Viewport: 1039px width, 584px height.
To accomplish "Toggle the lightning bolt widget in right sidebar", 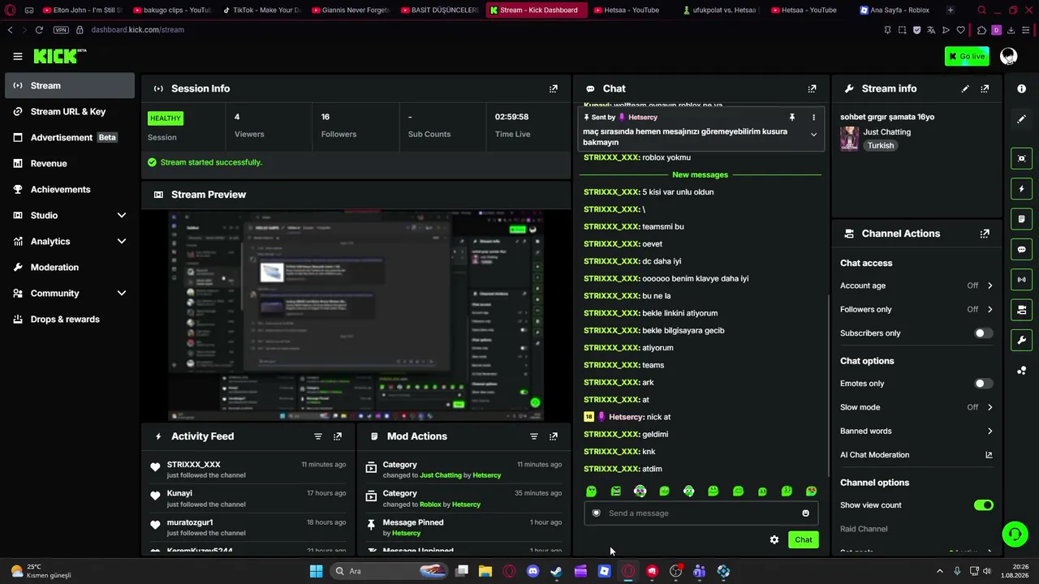I will 1022,189.
